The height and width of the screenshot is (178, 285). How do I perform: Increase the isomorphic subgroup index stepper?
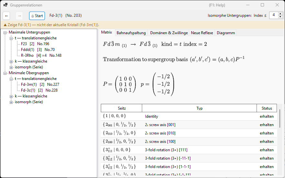click(x=280, y=14)
